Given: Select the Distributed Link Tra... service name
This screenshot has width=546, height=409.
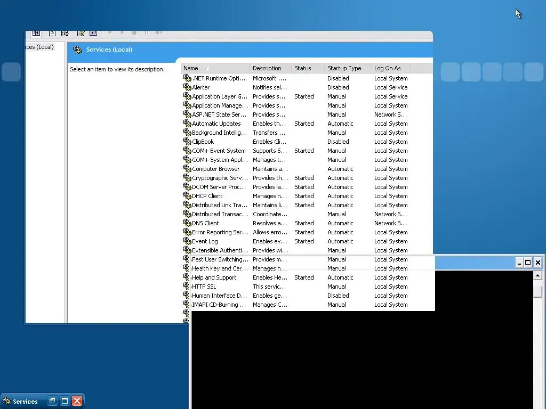Looking at the screenshot, I should pos(219,205).
